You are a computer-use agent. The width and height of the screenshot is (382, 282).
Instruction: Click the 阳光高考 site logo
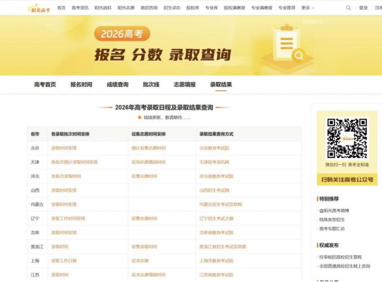pyautogui.click(x=39, y=8)
